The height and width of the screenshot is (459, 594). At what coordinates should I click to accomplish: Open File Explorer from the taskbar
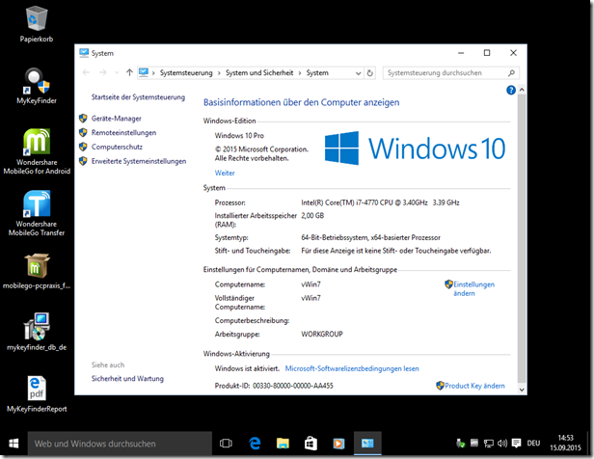283,444
